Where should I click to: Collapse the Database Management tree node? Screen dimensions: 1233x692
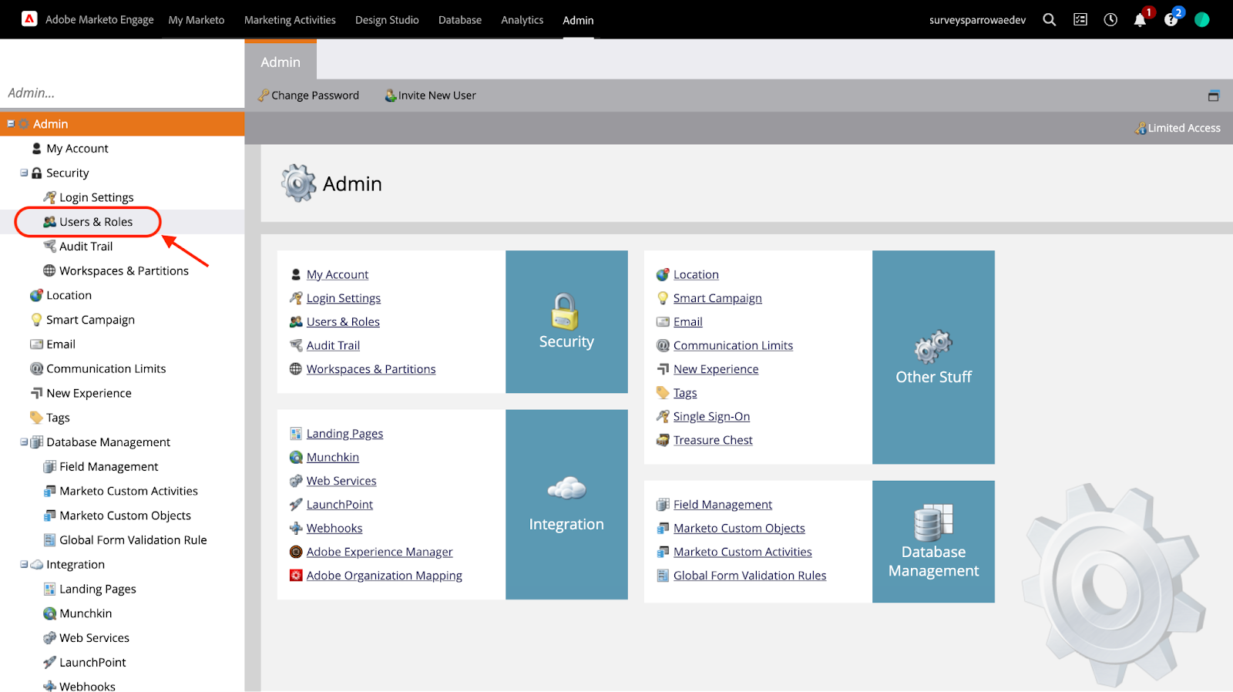coord(24,442)
